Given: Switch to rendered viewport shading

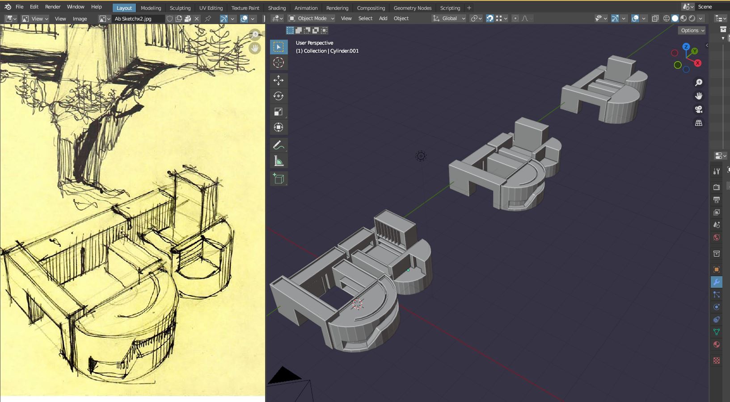Looking at the screenshot, I should point(692,18).
